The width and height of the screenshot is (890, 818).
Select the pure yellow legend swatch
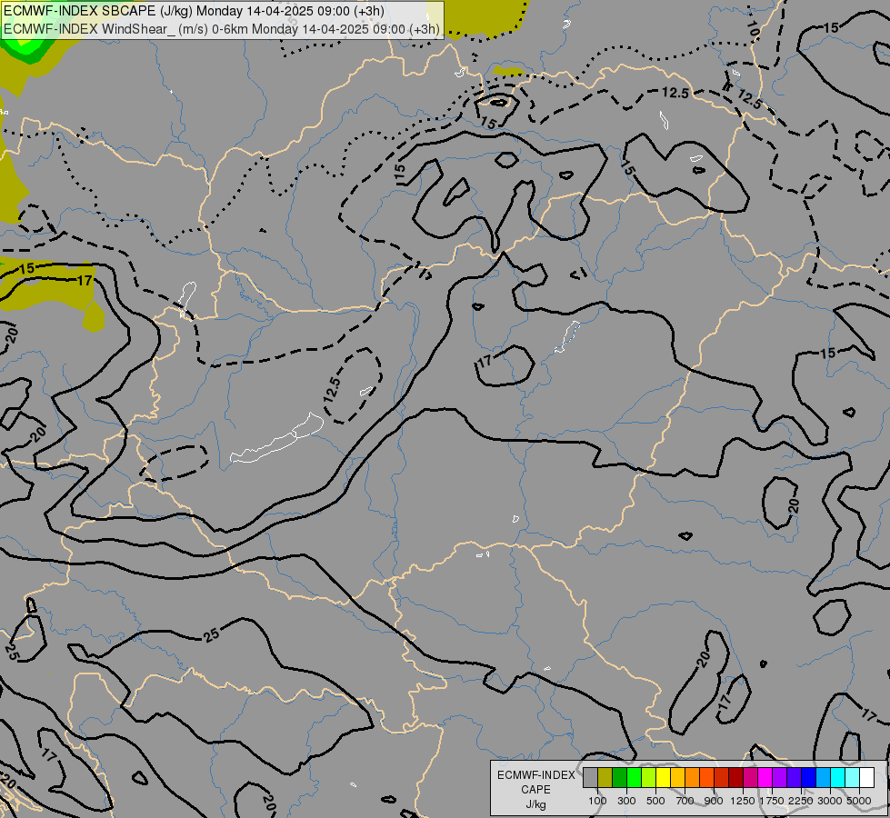click(663, 778)
